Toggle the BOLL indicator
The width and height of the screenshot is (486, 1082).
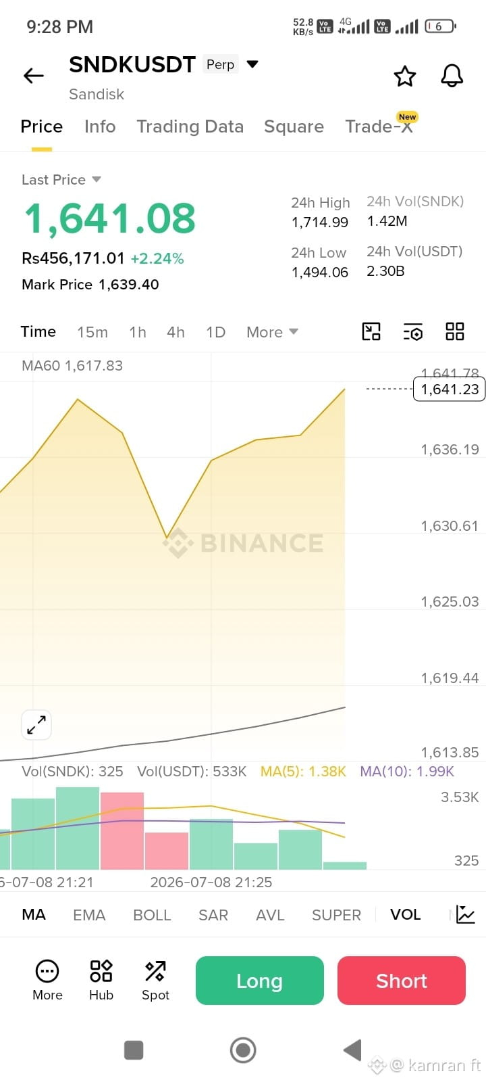152,915
